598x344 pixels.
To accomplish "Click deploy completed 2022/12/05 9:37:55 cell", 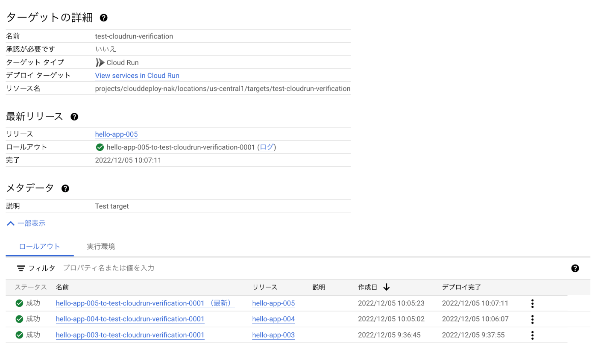I will (474, 335).
